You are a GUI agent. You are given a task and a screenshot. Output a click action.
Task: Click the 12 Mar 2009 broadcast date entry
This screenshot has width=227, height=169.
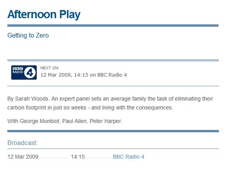(x=23, y=157)
